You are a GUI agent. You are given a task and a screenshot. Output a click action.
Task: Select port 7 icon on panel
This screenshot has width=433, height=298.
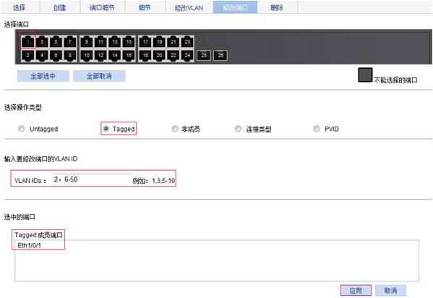click(70, 42)
